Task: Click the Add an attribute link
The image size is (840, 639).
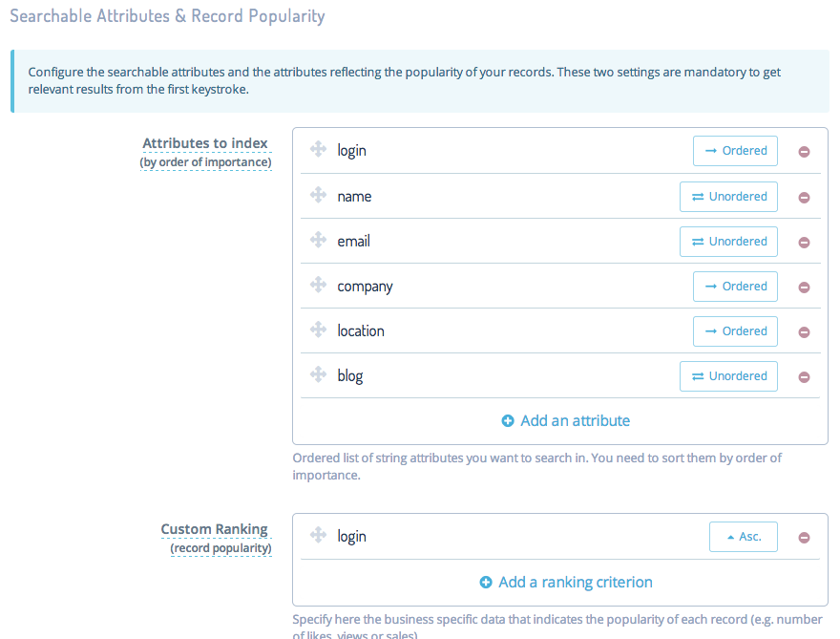Action: click(573, 420)
